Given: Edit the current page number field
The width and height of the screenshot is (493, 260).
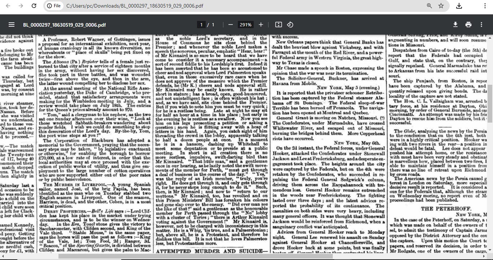Looking at the screenshot, I should pos(201,25).
